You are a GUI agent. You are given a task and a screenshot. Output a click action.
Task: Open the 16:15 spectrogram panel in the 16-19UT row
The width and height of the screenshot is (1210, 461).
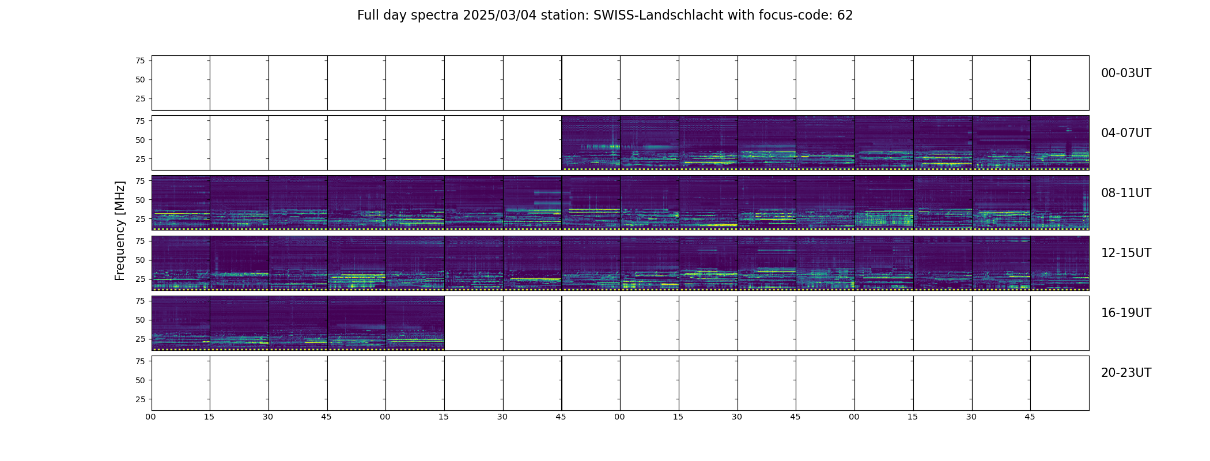point(239,323)
